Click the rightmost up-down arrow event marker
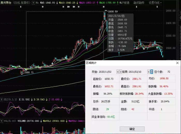Viewport: 181px width, 134px height. point(157,7)
